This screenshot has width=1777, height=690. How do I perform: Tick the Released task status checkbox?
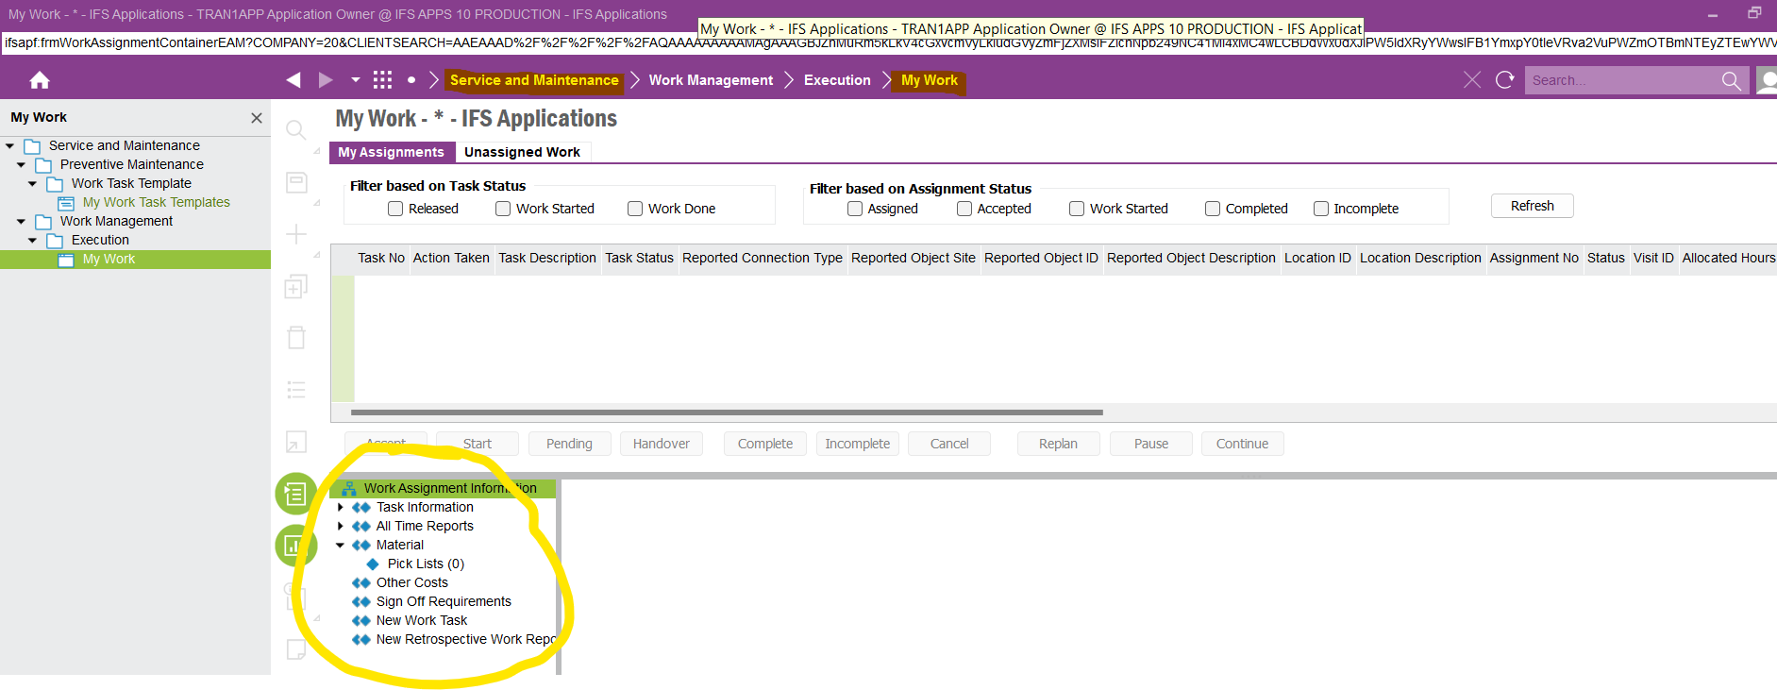point(395,209)
